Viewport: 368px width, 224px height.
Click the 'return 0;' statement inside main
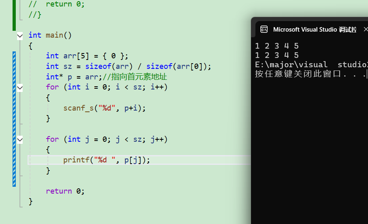[x=65, y=191]
